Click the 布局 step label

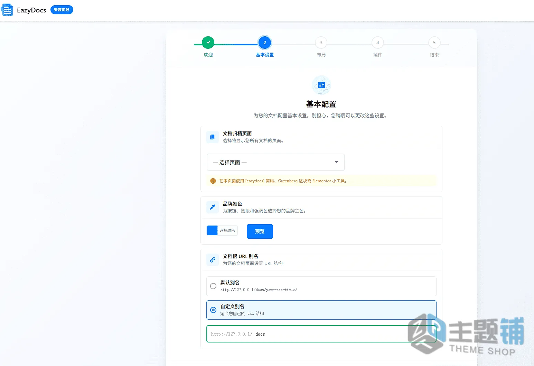pyautogui.click(x=321, y=55)
